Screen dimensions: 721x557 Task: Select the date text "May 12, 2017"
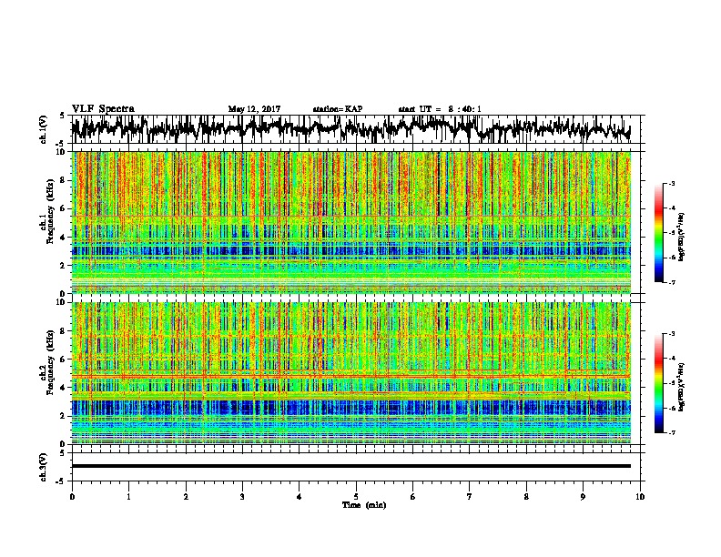tap(254, 109)
